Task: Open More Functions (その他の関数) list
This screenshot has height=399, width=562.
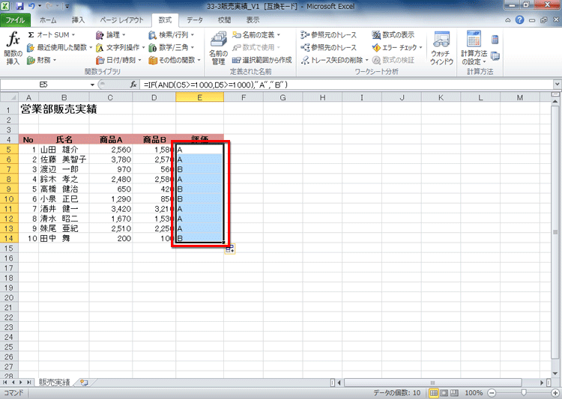Action: [175, 60]
